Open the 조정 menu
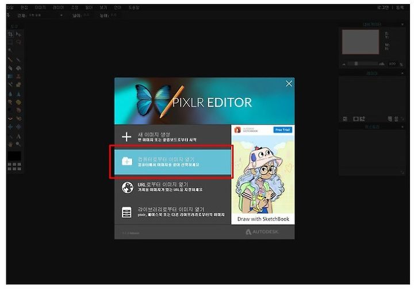The image size is (414, 291). pos(74,7)
